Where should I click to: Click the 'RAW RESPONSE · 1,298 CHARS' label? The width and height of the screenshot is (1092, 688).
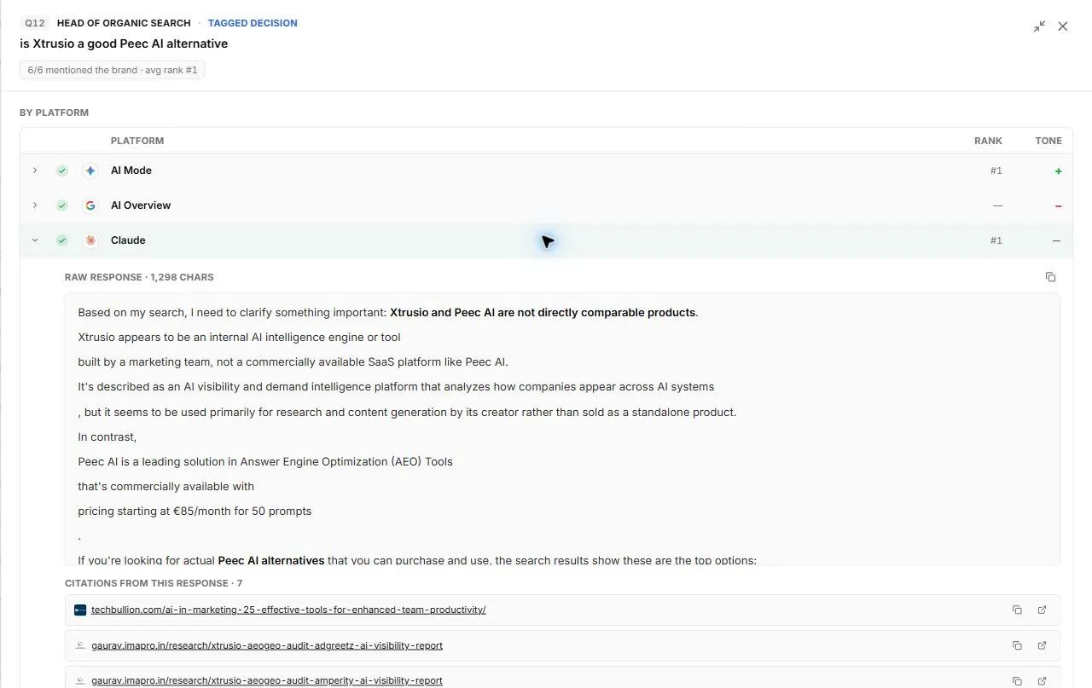pos(139,277)
